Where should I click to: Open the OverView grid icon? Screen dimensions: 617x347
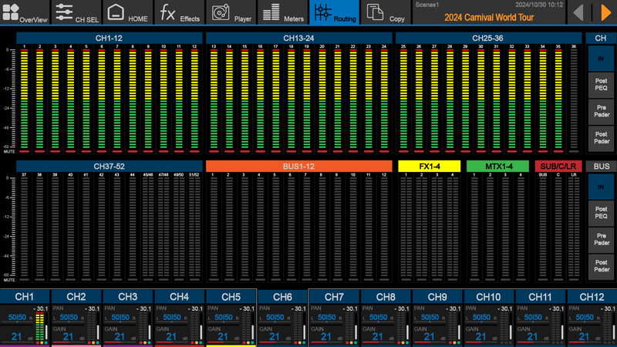point(11,12)
